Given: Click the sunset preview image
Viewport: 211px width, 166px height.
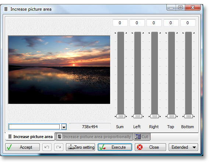Looking at the screenshot, I should tap(59, 70).
